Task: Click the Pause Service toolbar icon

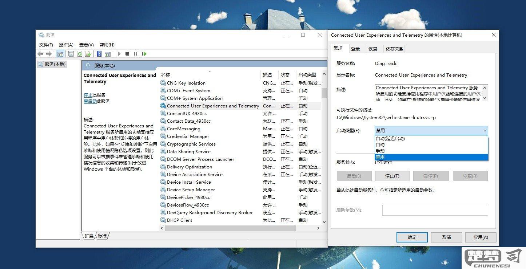Action: (136, 54)
